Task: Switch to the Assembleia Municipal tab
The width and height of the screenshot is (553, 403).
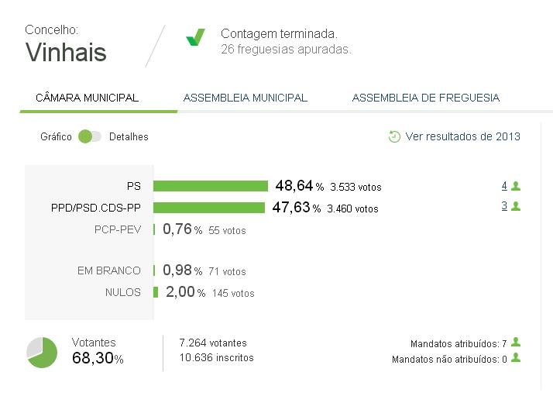Action: click(x=245, y=98)
